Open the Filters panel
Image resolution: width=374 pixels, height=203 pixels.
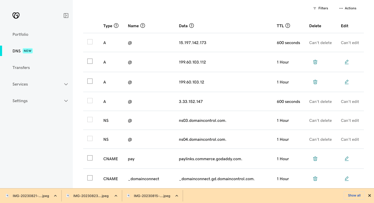point(320,8)
